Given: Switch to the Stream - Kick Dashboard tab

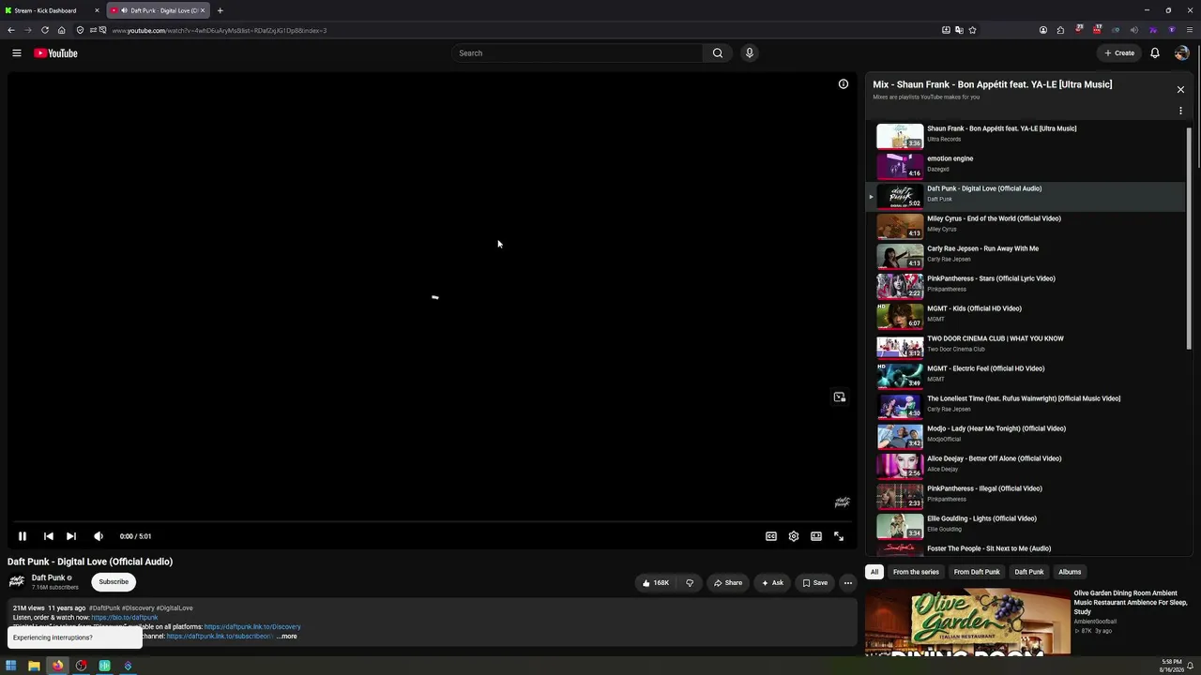Looking at the screenshot, I should tap(52, 10).
